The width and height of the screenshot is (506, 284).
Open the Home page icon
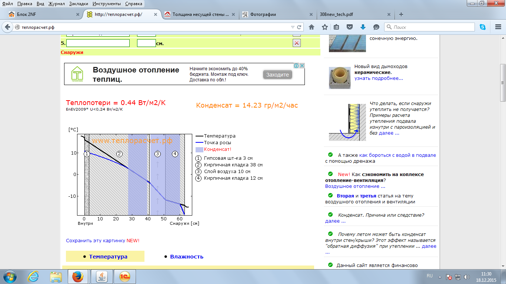312,27
